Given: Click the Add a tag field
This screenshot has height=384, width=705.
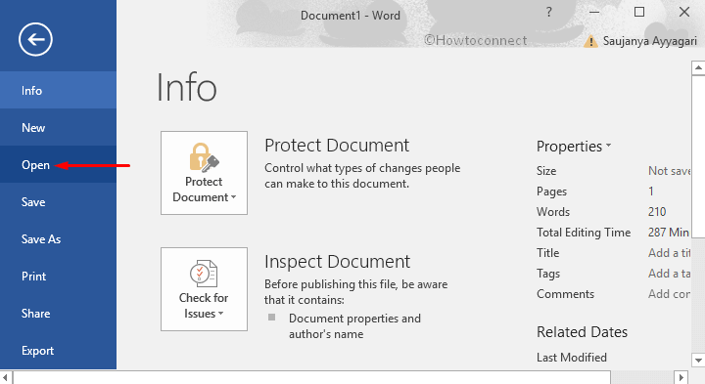Looking at the screenshot, I should point(669,274).
